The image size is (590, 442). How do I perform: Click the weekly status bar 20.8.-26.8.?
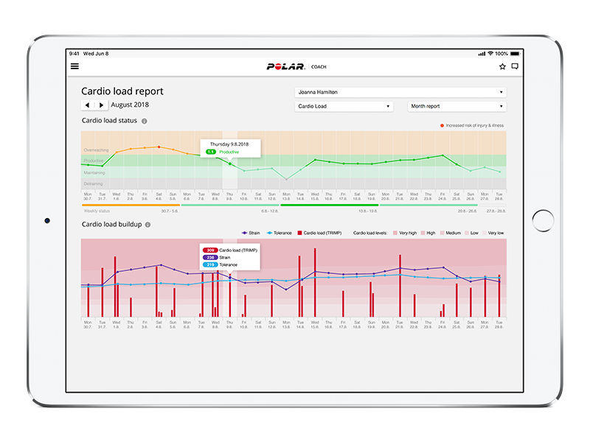point(428,206)
